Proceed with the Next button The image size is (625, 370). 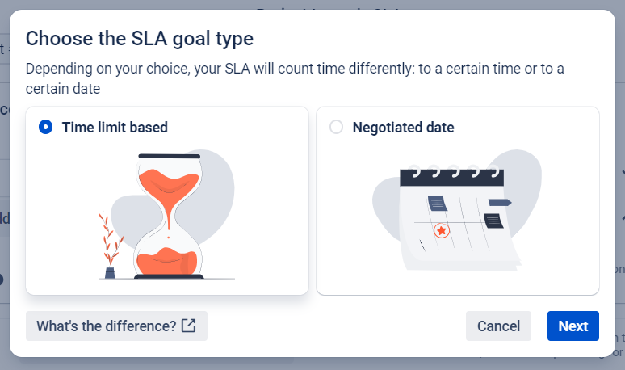[x=573, y=326]
